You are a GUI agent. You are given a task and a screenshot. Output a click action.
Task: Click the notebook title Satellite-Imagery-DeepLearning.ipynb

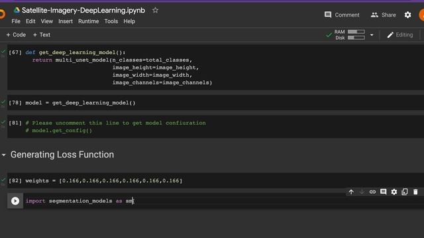pos(83,11)
